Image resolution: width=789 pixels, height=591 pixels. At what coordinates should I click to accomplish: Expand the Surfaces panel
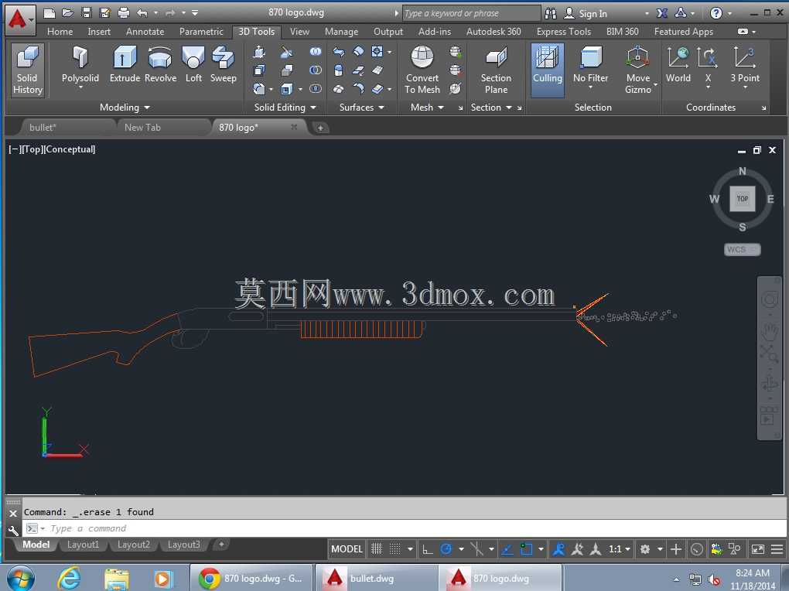click(x=361, y=108)
